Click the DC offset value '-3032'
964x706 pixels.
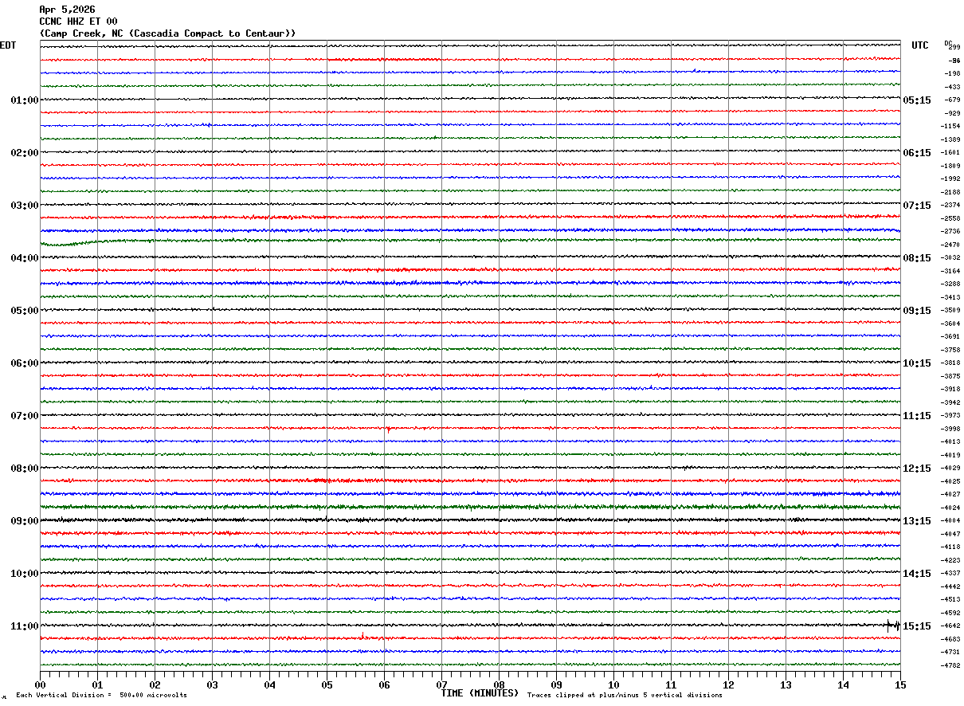click(x=951, y=258)
